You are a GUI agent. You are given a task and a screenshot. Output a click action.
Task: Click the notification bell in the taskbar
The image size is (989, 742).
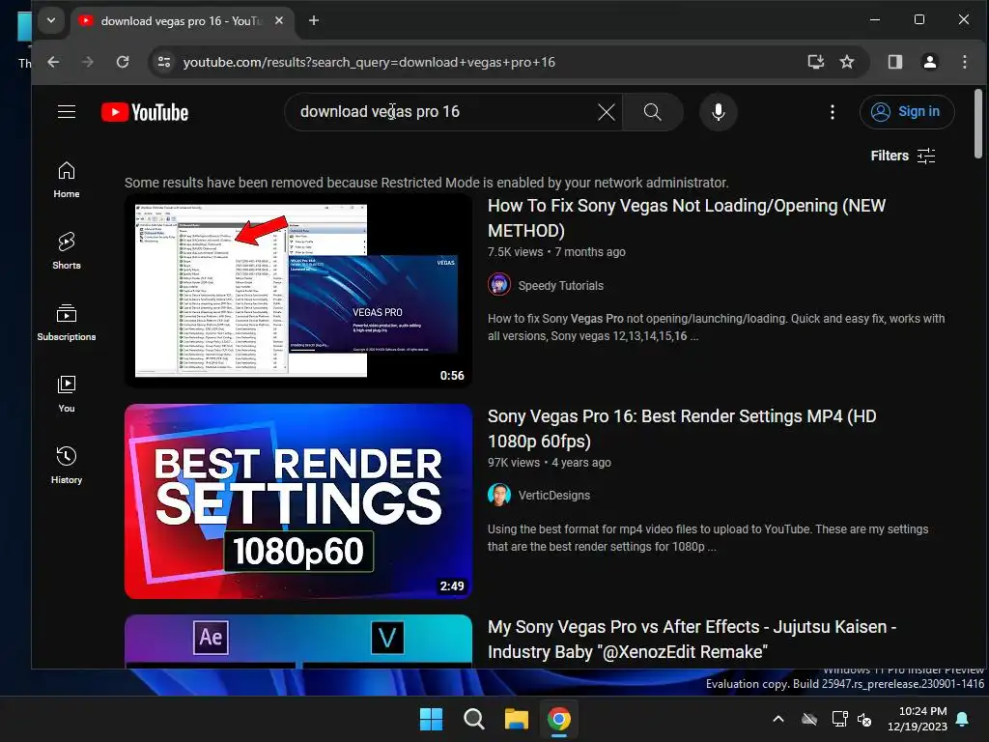tap(963, 719)
